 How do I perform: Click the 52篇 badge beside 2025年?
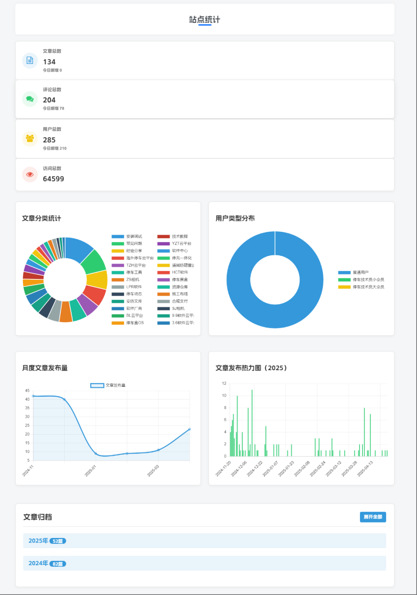click(58, 541)
